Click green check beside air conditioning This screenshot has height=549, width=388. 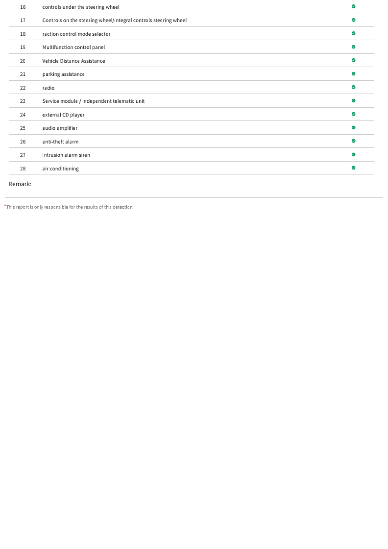(353, 167)
